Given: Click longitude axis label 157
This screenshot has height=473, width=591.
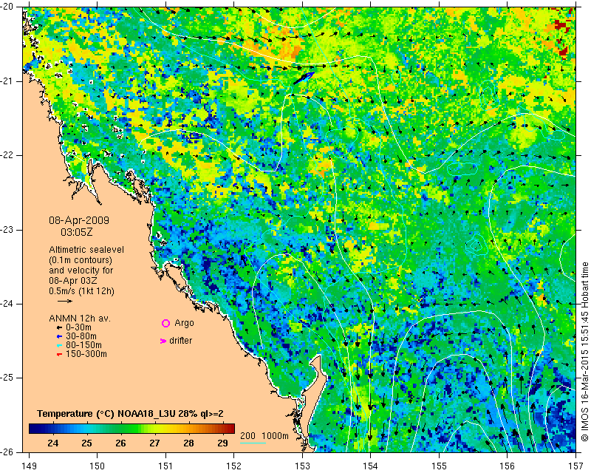Looking at the screenshot, I should pyautogui.click(x=576, y=466).
